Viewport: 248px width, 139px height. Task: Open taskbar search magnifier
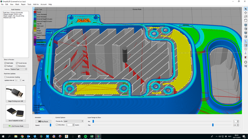[x=9, y=136]
